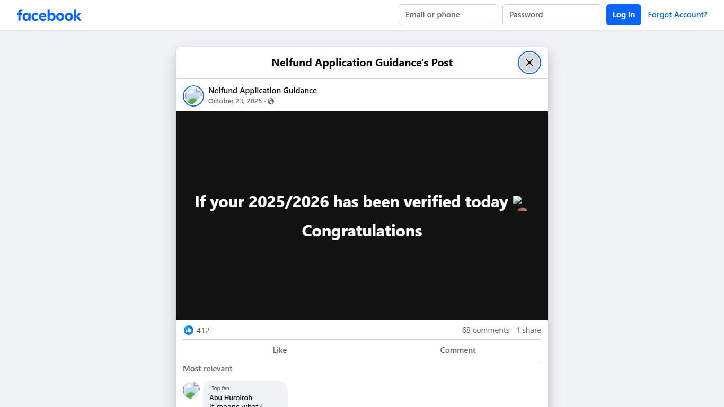The width and height of the screenshot is (724, 407).
Task: Click Nelfund Application Guidance profile picture
Action: tap(193, 95)
